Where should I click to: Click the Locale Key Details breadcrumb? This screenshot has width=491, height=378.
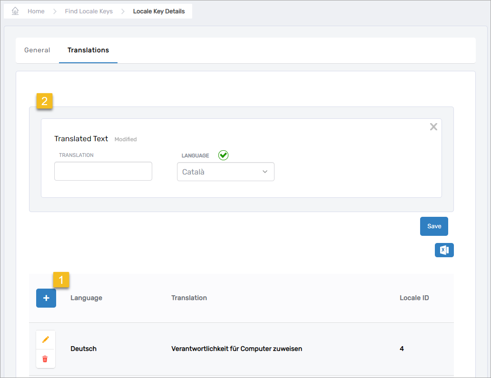(158, 11)
